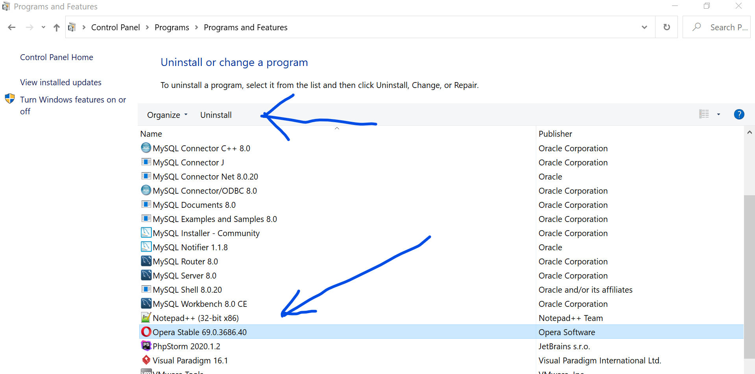Go up one folder level
Viewport: 755px width, 374px height.
57,27
